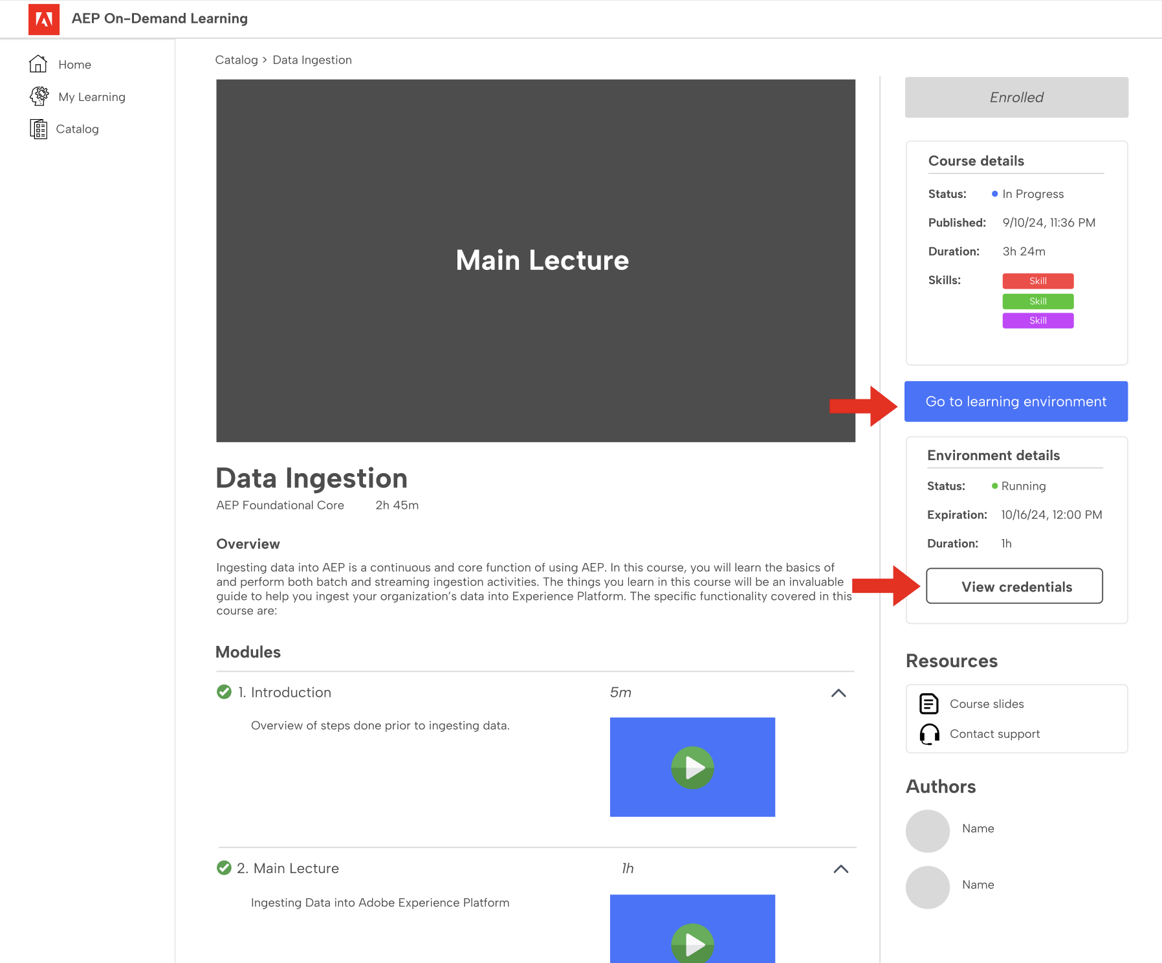Screen dimensions: 1162x963
Task: Click the In Progress status text
Action: coord(1033,194)
